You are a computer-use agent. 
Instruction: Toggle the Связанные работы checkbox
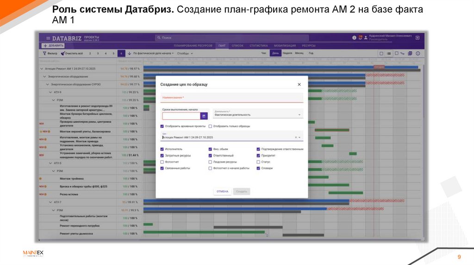(162, 168)
